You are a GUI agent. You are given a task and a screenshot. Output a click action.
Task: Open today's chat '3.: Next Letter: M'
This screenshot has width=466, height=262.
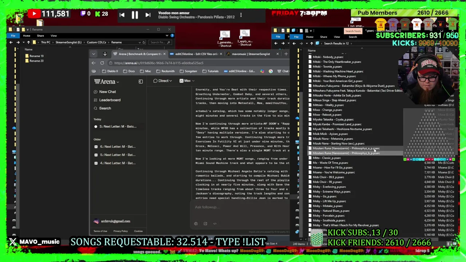pos(115,126)
